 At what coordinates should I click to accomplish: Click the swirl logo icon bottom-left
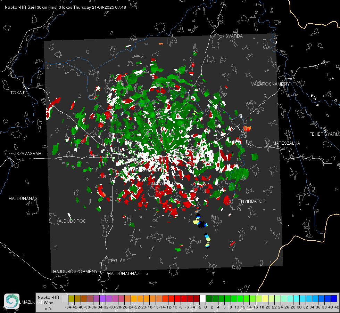[x=12, y=301]
